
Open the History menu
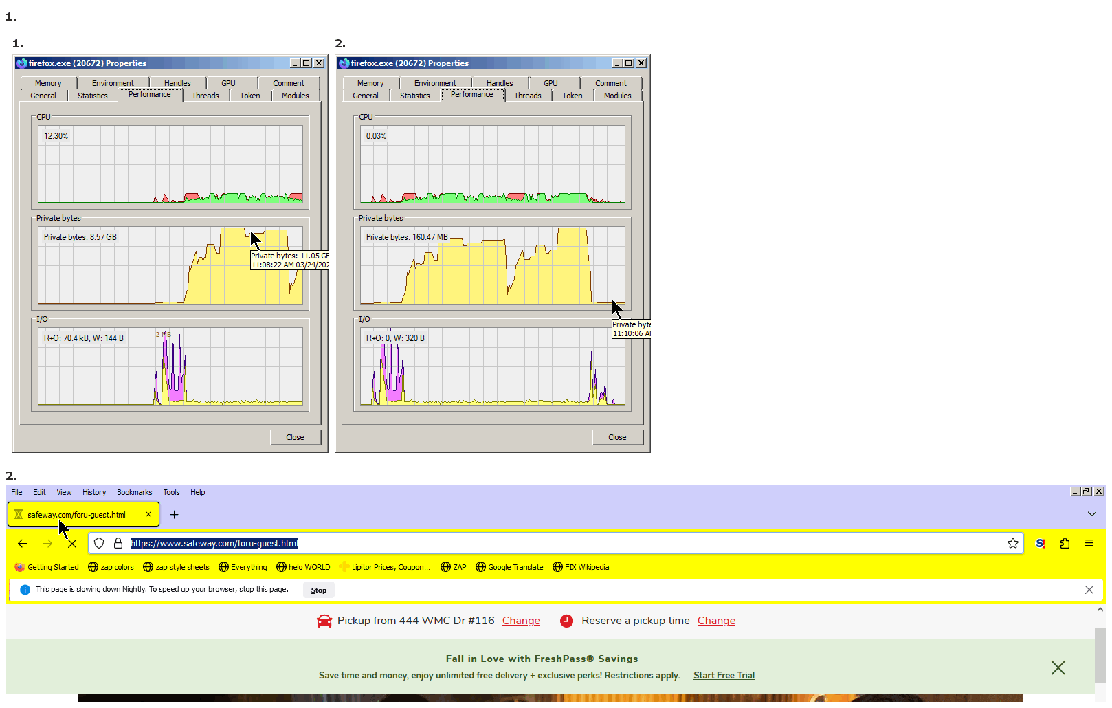94,493
